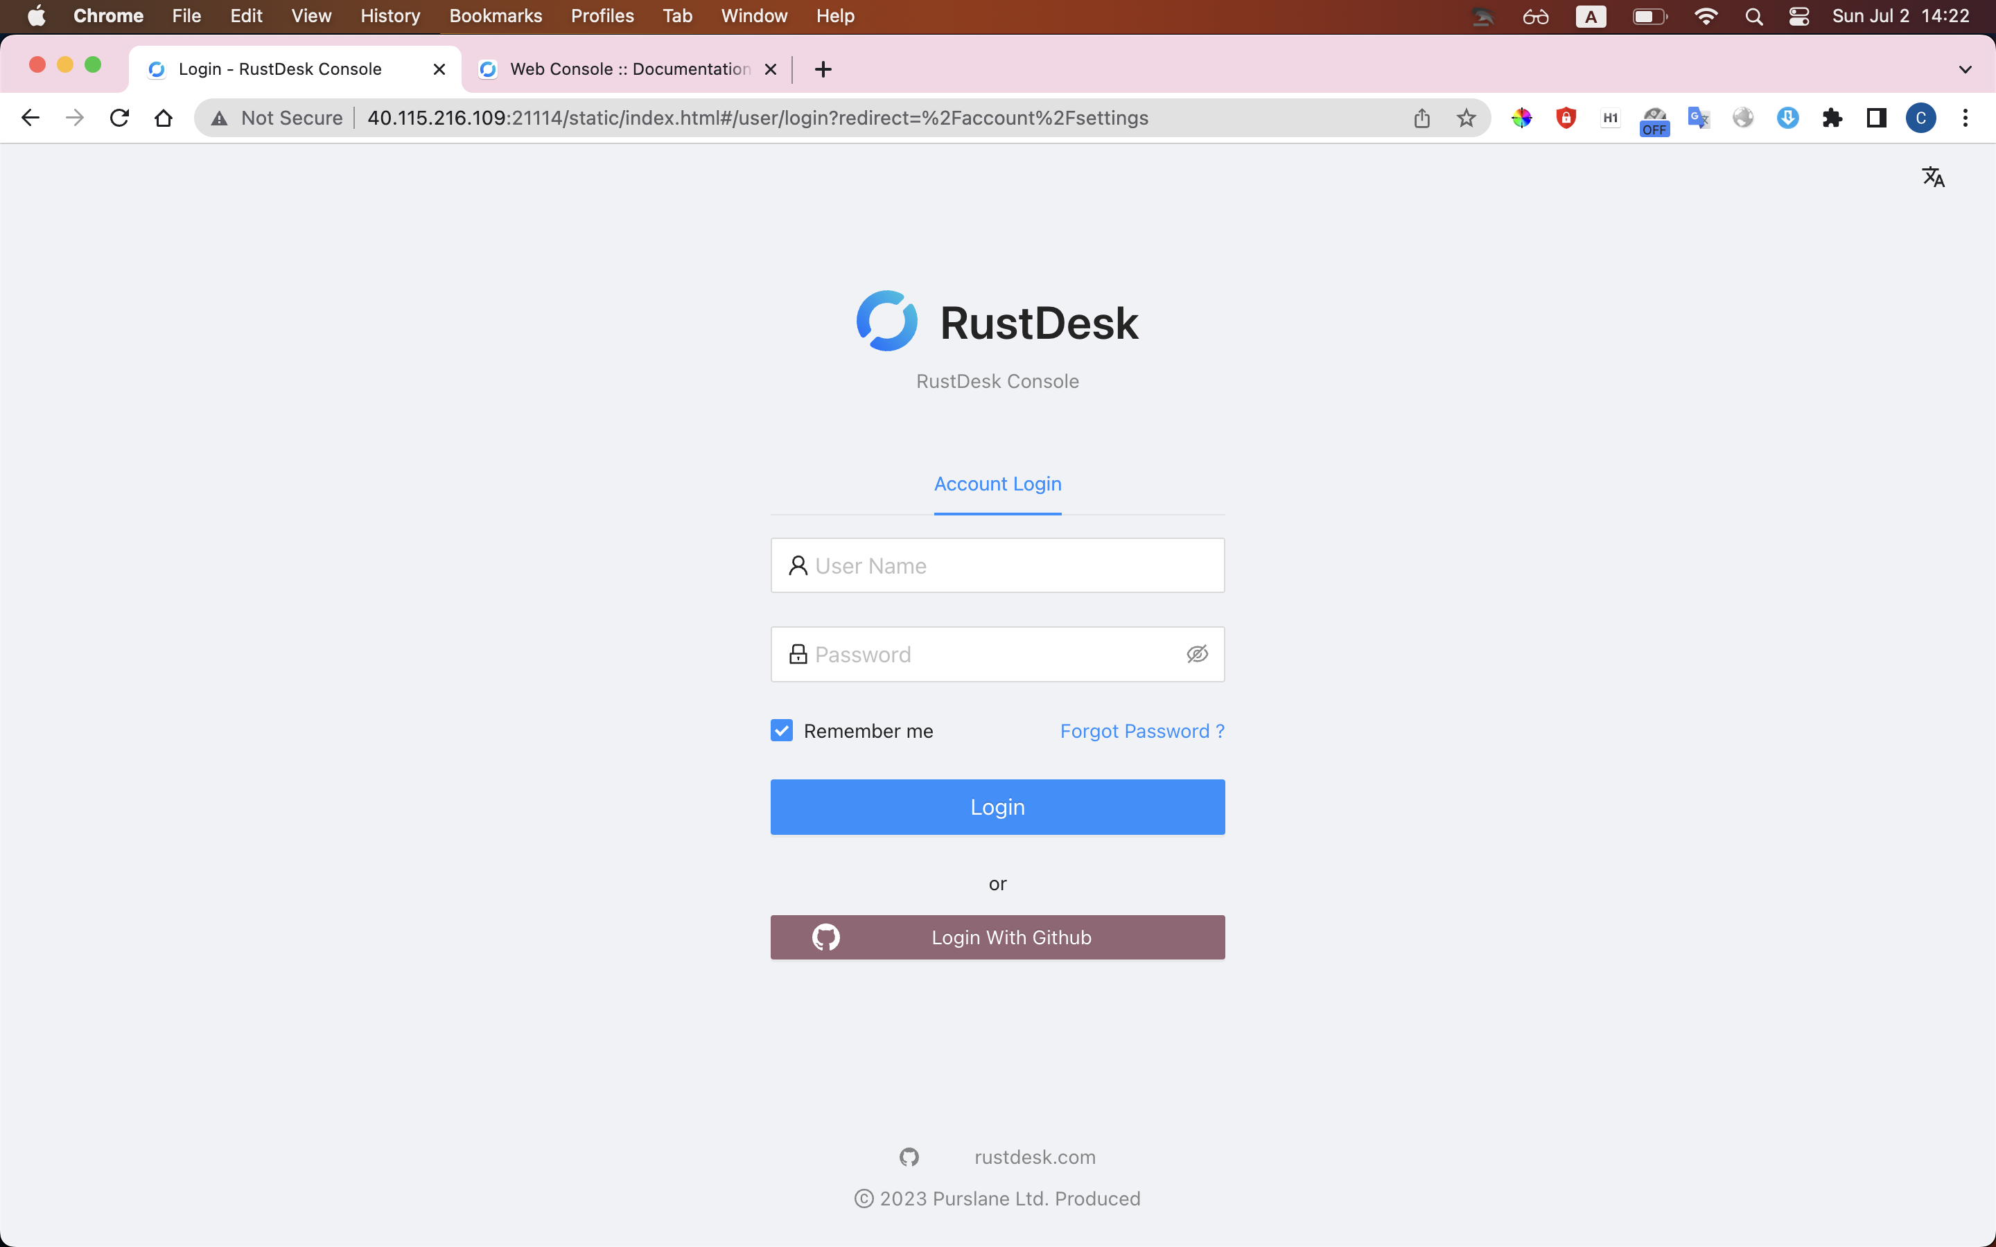1996x1247 pixels.
Task: Click the browser home icon
Action: pos(164,118)
